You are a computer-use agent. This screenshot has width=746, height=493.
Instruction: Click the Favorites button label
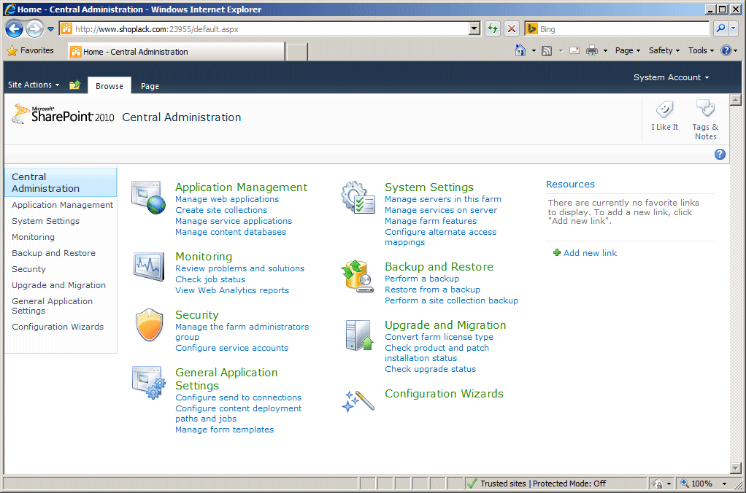pyautogui.click(x=37, y=50)
